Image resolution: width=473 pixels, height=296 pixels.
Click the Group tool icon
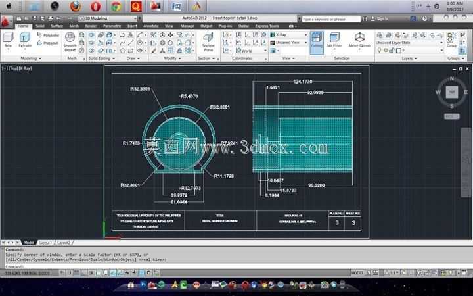click(x=451, y=39)
